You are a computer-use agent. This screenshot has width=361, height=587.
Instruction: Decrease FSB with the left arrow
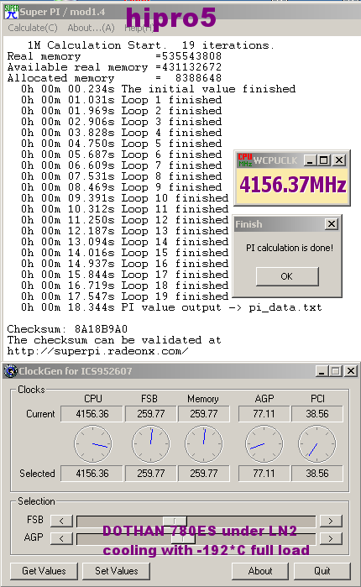click(x=61, y=521)
